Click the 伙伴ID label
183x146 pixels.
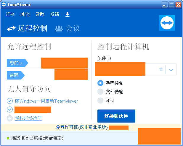point(104,58)
